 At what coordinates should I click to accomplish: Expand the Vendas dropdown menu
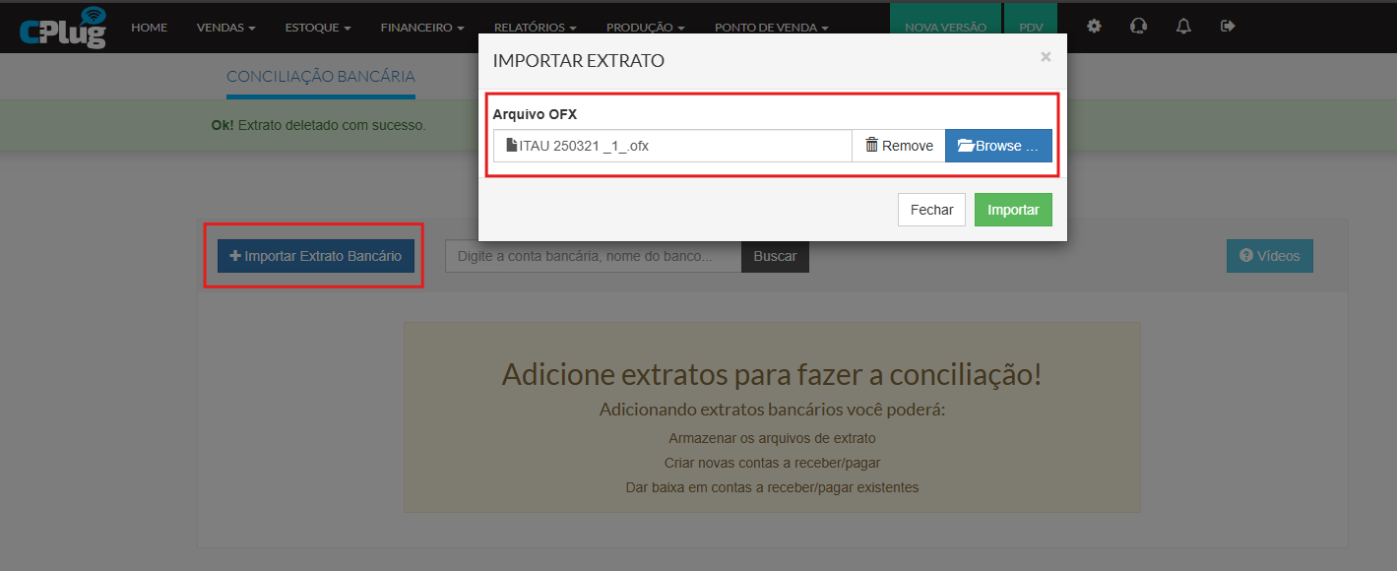[x=225, y=28]
